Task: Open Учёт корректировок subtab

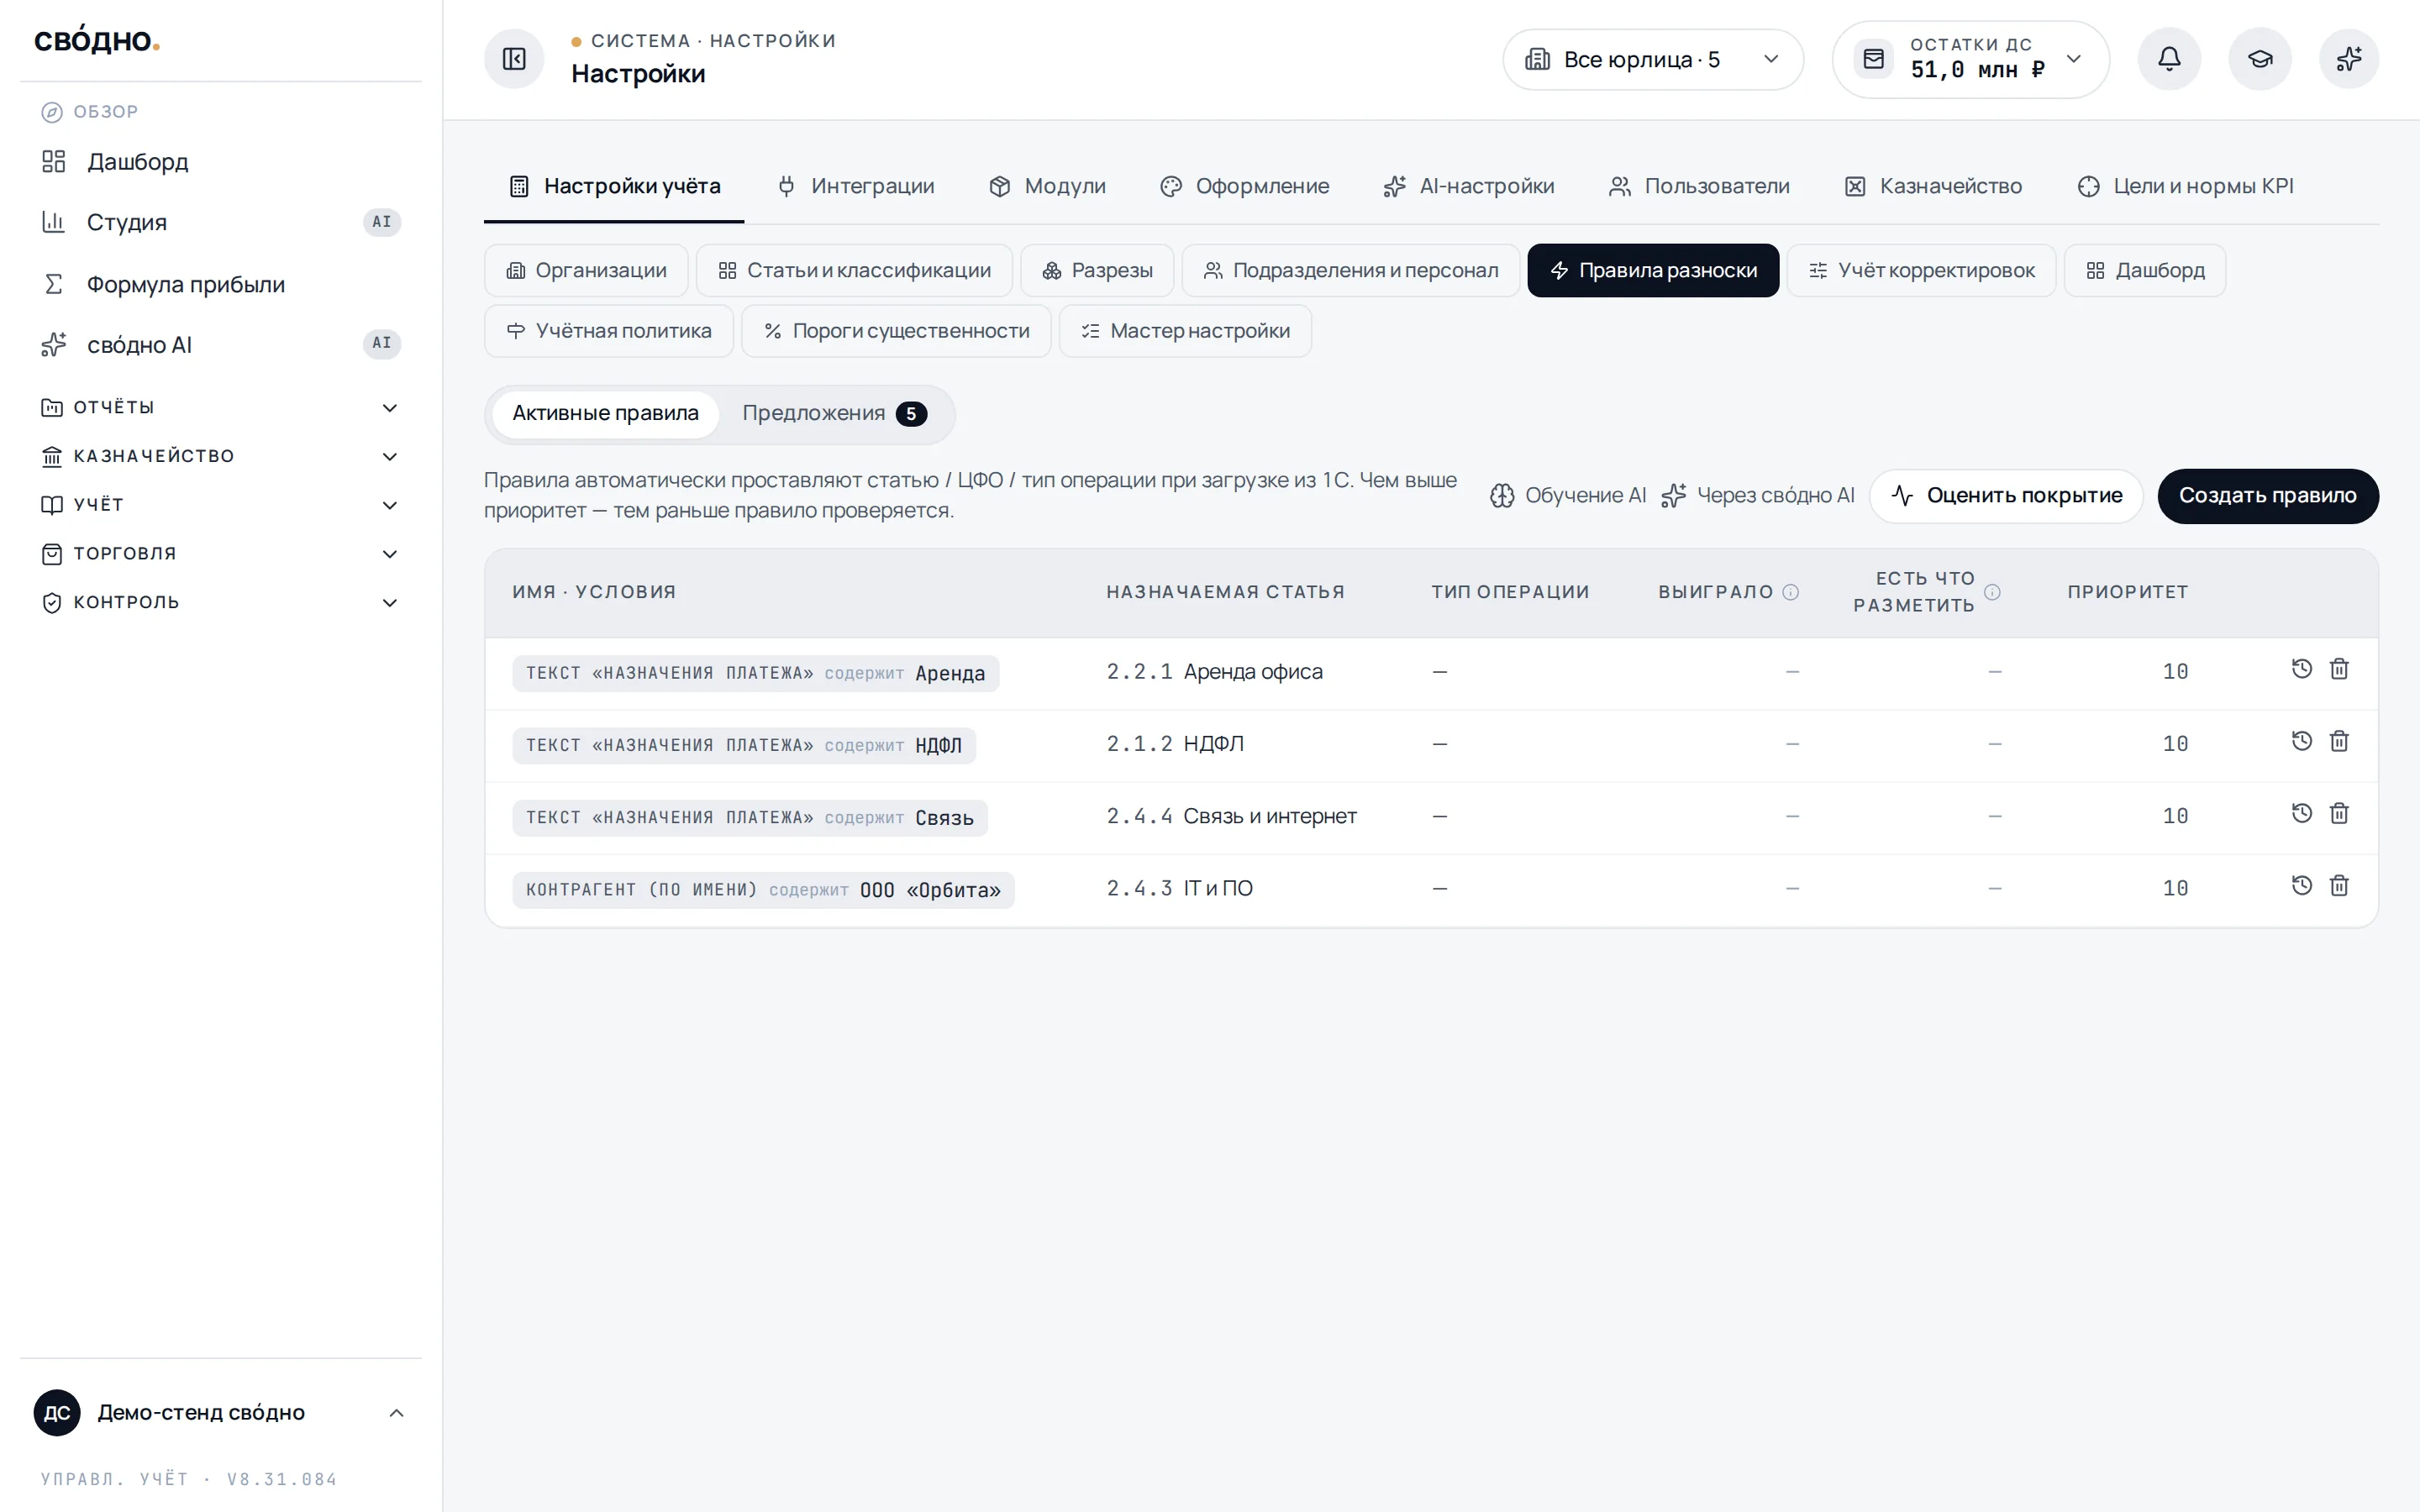Action: coord(1921,271)
